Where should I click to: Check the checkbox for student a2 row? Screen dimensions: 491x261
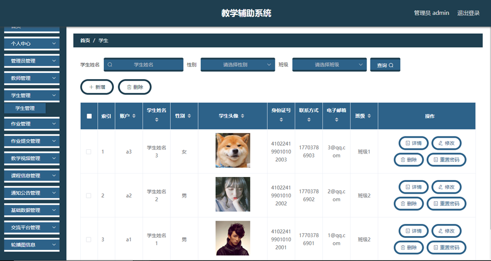tap(88, 196)
